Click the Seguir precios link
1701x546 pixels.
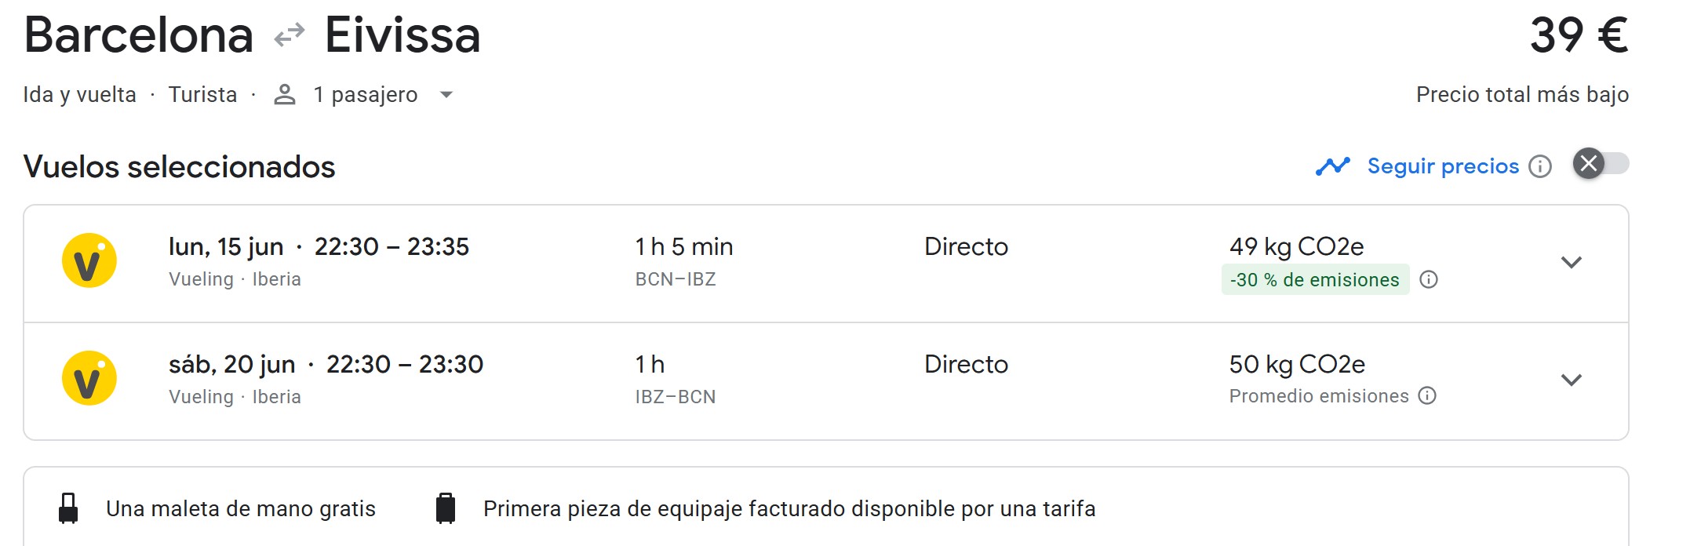(x=1443, y=166)
